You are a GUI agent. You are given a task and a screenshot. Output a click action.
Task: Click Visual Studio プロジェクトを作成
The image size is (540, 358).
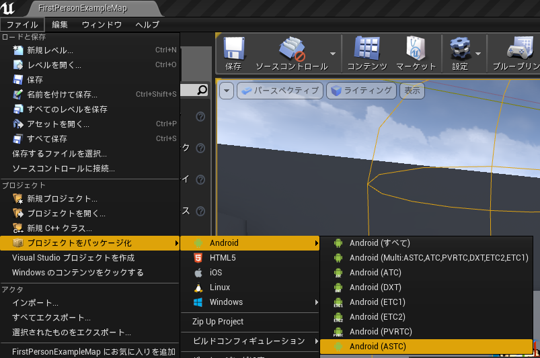(x=90, y=258)
